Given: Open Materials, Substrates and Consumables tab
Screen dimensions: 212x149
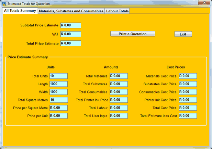Looking at the screenshot, I should coord(71,11).
